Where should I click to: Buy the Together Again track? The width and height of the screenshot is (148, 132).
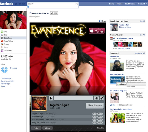tap(95, 114)
